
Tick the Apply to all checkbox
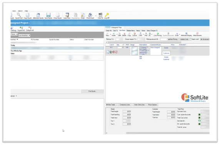click(x=190, y=40)
